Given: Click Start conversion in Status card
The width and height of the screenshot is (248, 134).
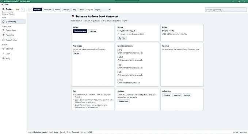Looking at the screenshot, I should coord(80,31).
